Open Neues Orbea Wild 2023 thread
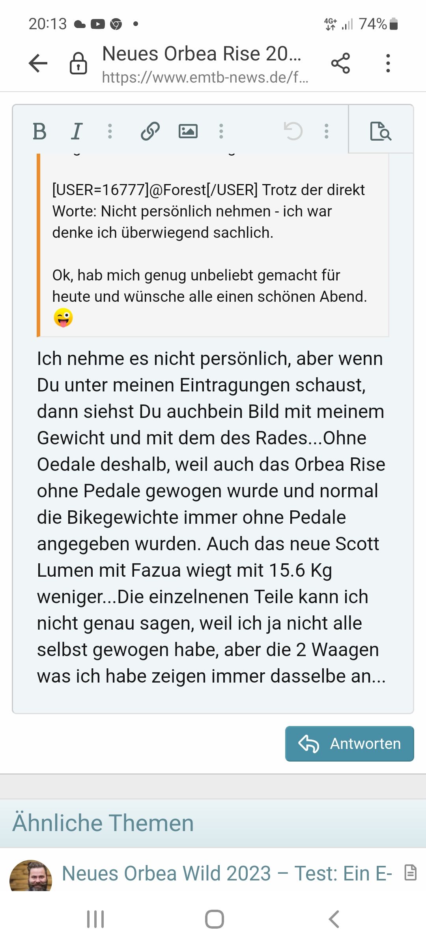426x948 pixels. click(x=227, y=873)
